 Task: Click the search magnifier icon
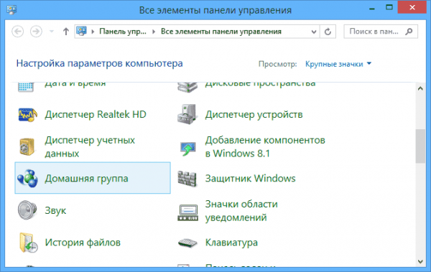409,32
